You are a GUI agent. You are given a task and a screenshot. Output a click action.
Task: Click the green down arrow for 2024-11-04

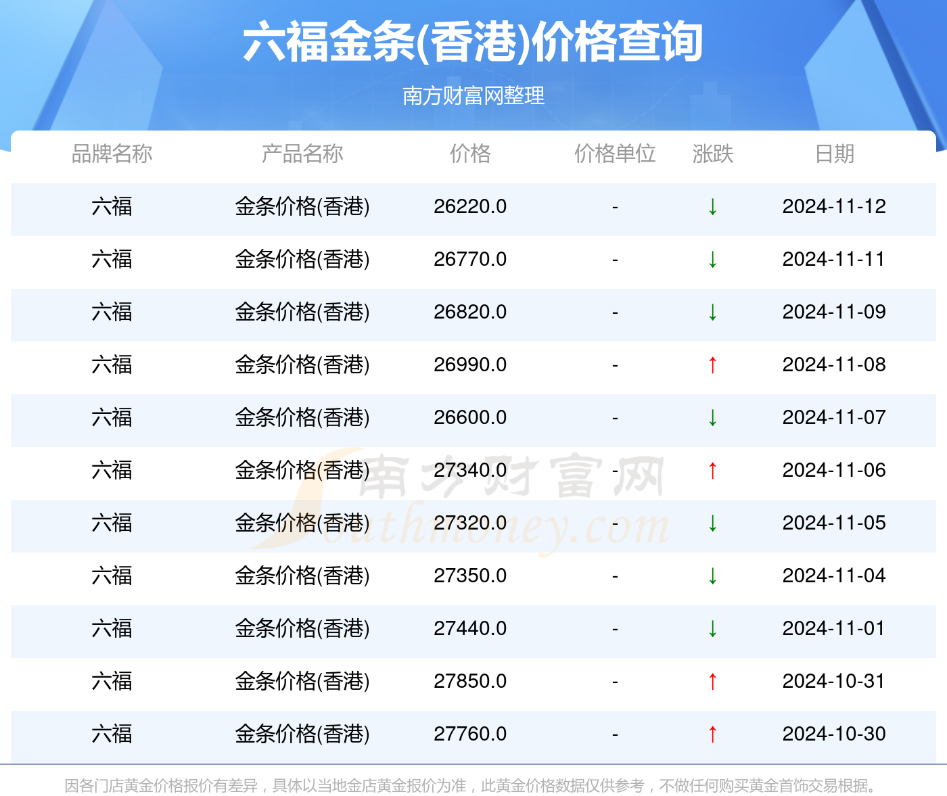coord(712,576)
